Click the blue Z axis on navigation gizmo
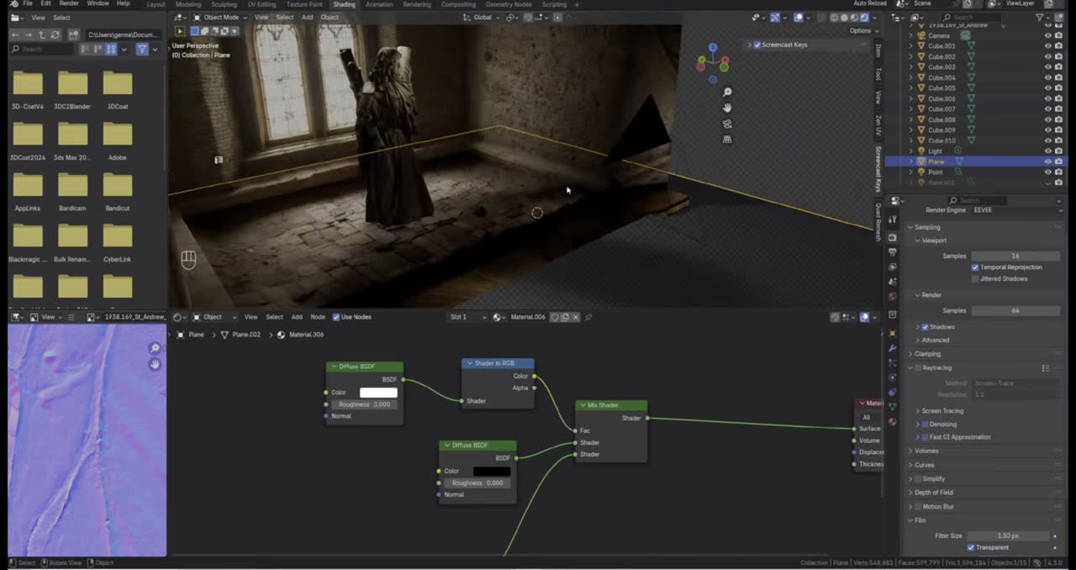The width and height of the screenshot is (1076, 570). [x=713, y=48]
